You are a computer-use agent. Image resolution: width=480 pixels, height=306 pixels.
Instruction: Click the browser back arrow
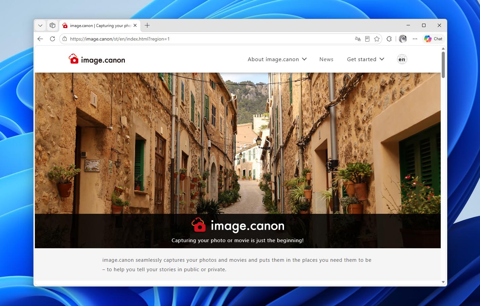tap(40, 39)
